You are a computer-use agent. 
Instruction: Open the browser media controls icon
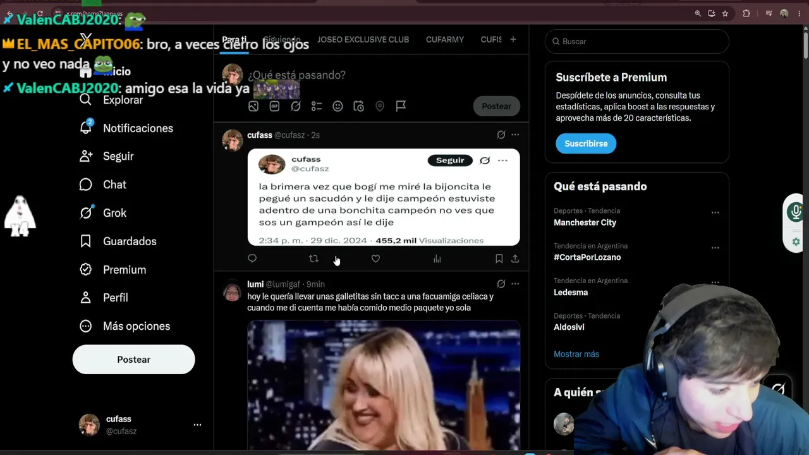(769, 13)
